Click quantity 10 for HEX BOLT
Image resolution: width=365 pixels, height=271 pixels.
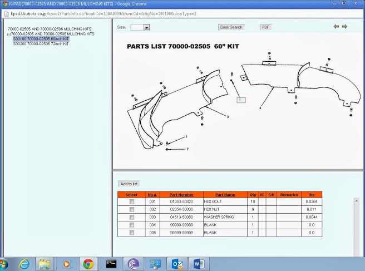point(253,201)
